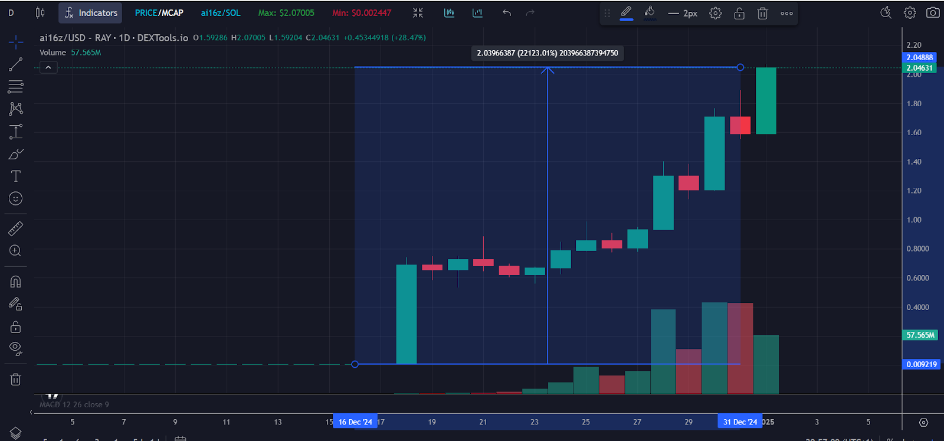Click the 2.04631 last price label
The height and width of the screenshot is (441, 944).
(920, 68)
